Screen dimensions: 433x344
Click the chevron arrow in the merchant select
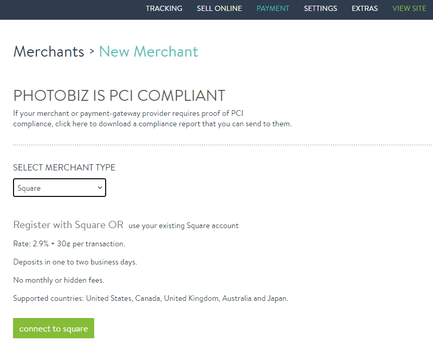pyautogui.click(x=100, y=188)
